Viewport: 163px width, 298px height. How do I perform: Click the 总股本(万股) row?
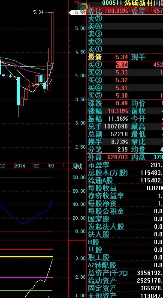point(125,173)
